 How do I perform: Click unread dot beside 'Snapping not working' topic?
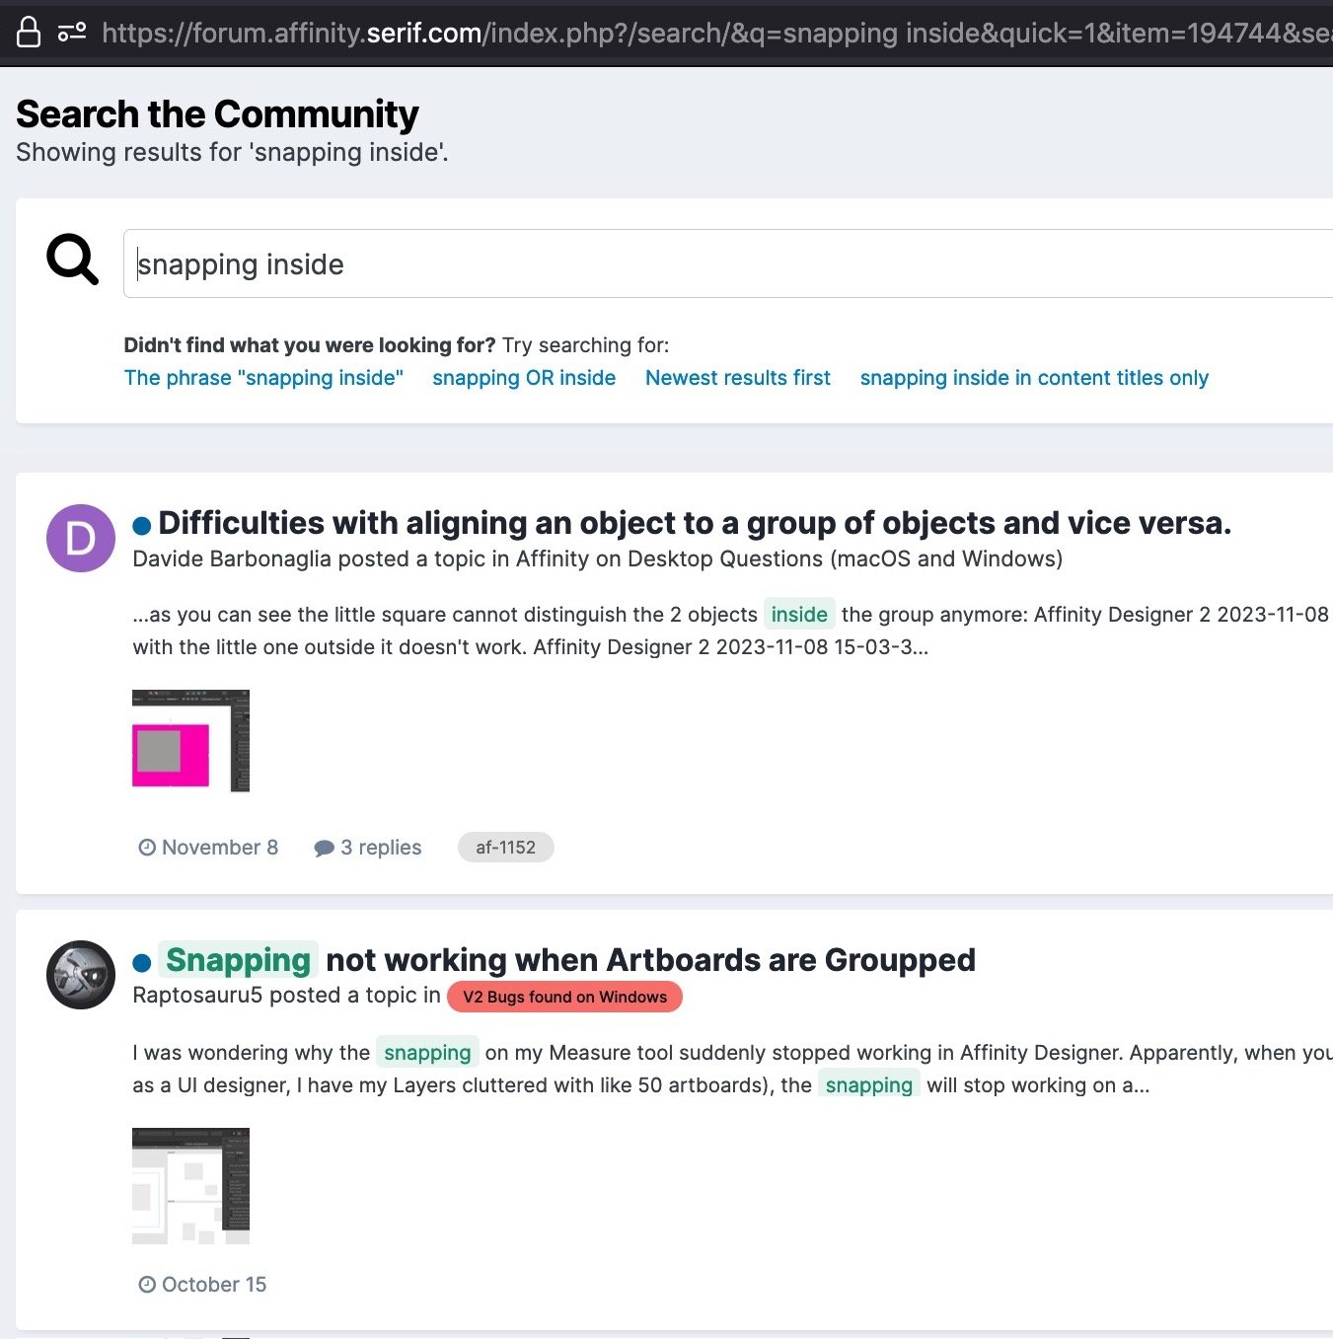coord(142,963)
